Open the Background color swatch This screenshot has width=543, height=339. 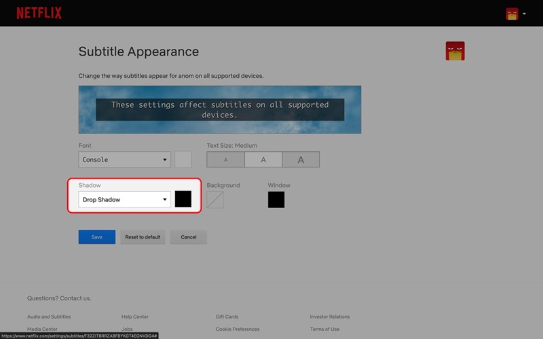click(215, 200)
